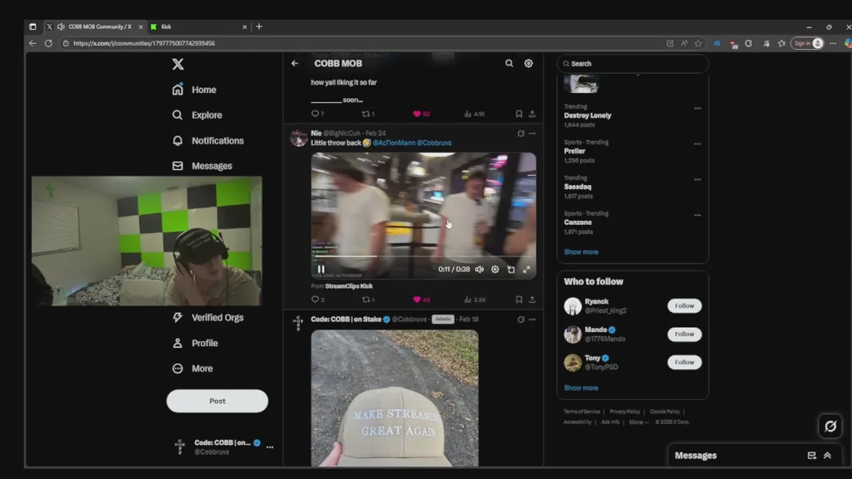The height and width of the screenshot is (479, 852).
Task: Search within the COBB MOB community
Action: 509,63
